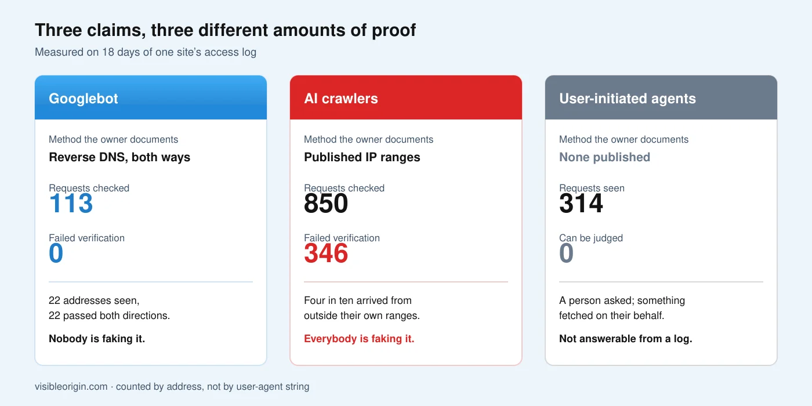
Task: Click 'Nobody is faking it.' conclusion
Action: tap(97, 339)
